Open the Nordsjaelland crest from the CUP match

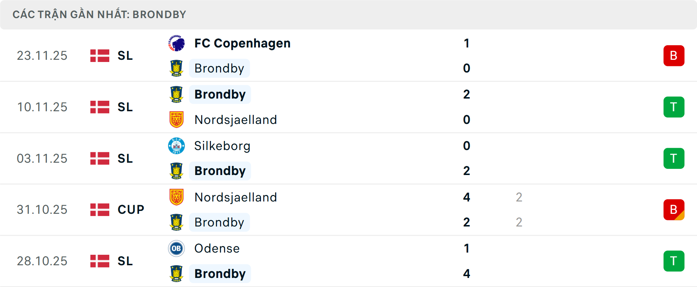[177, 197]
